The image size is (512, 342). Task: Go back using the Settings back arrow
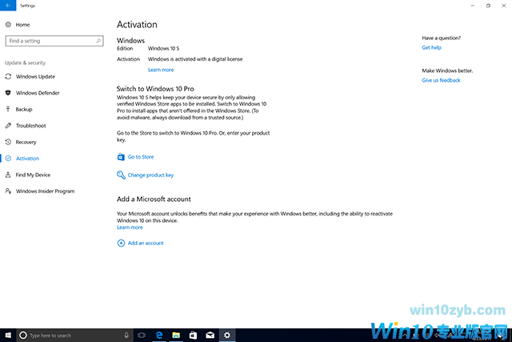(8, 6)
